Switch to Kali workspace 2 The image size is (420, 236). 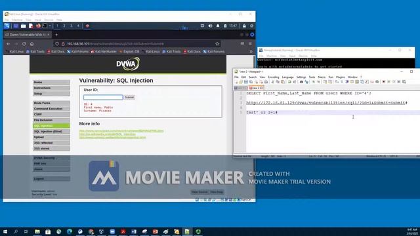coord(64,26)
